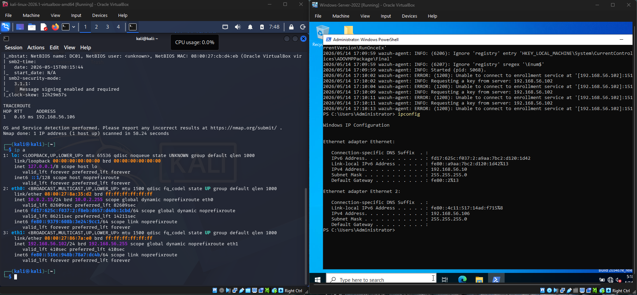637x295 pixels.
Task: Click the power manager battery icon
Action: click(x=262, y=27)
